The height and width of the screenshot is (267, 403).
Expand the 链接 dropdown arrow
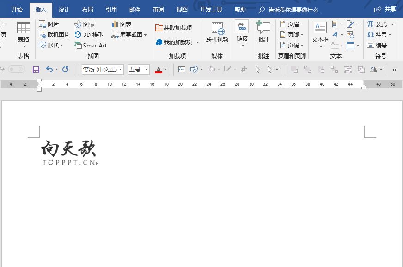[243, 45]
